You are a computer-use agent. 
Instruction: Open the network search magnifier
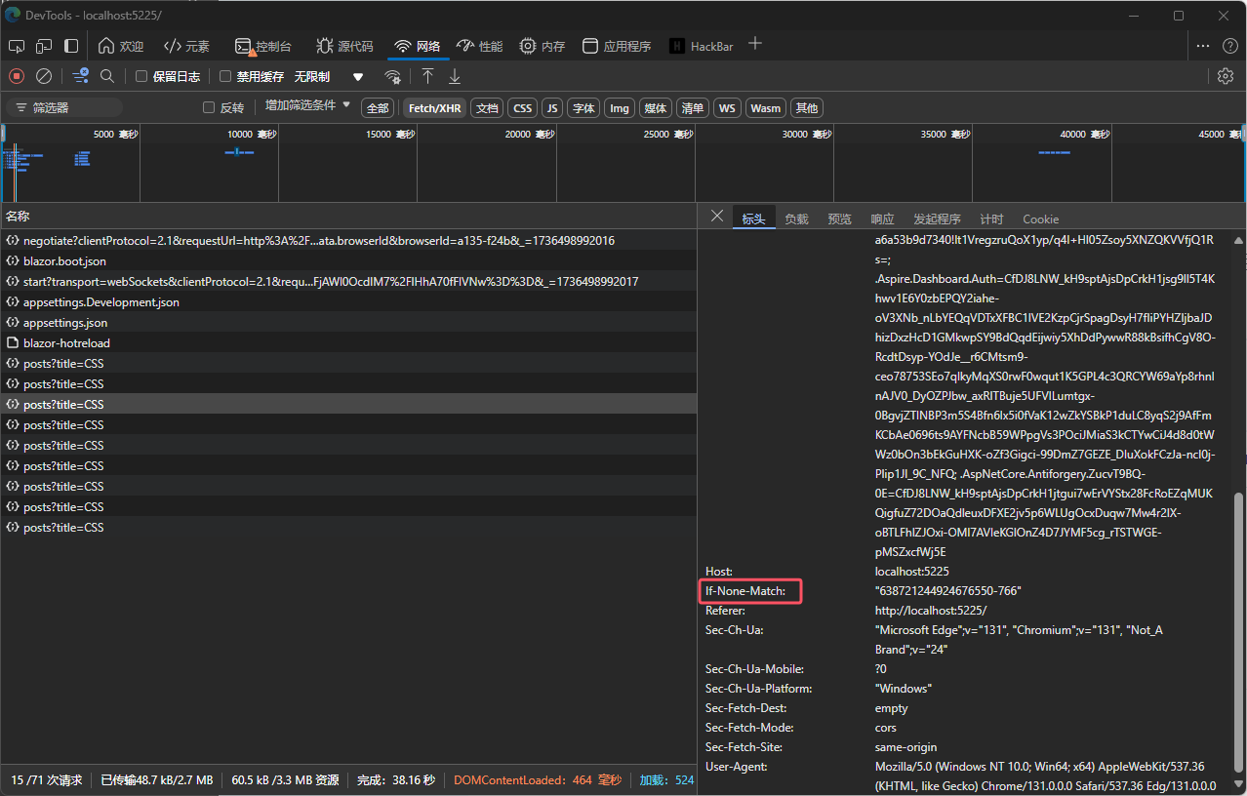(107, 76)
